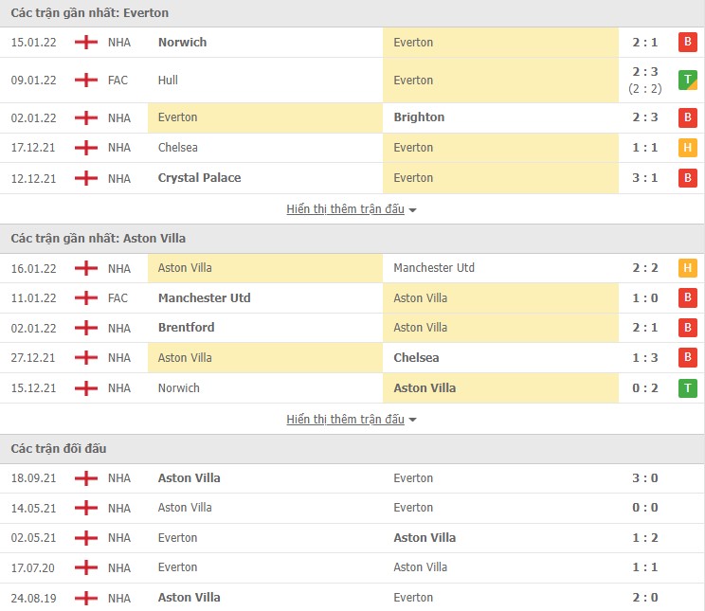The height and width of the screenshot is (611, 705).
Task: Click the red B badge for Brentford match
Action: click(x=687, y=328)
